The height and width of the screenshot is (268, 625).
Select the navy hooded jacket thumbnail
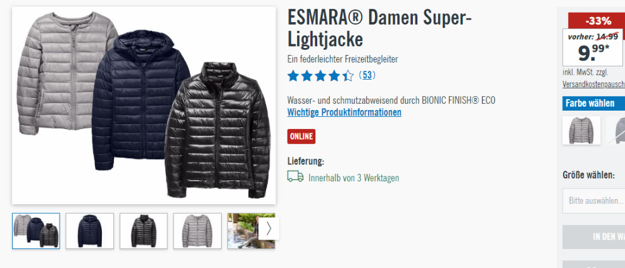90,231
